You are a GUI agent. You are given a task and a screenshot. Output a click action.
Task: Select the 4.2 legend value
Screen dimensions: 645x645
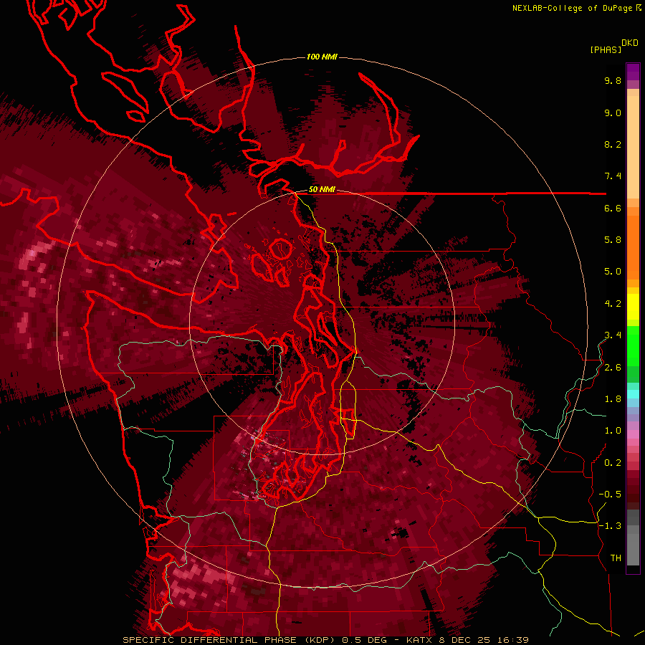pos(613,304)
